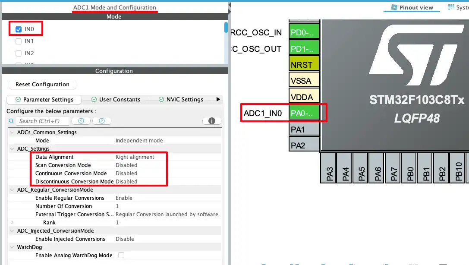Expand the Rank row
This screenshot has width=469, height=265.
(12, 223)
